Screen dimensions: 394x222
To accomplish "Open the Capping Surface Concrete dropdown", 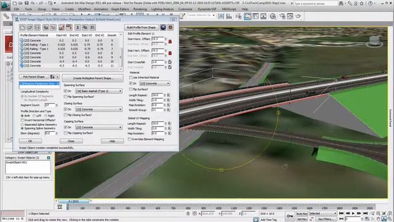I will point(98,128).
